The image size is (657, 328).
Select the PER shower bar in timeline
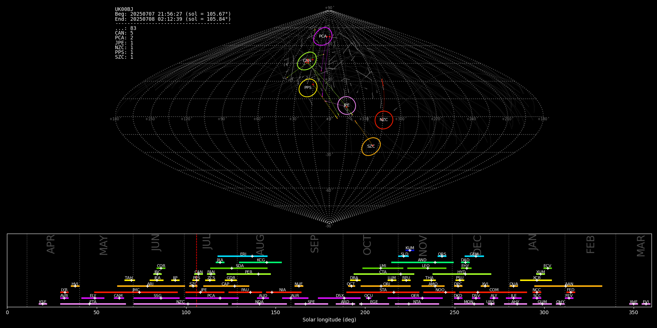click(249, 274)
